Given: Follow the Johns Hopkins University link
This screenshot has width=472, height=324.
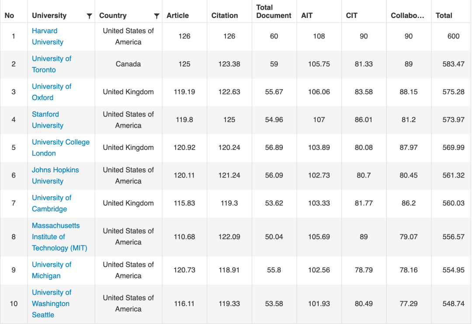Looking at the screenshot, I should coord(56,175).
